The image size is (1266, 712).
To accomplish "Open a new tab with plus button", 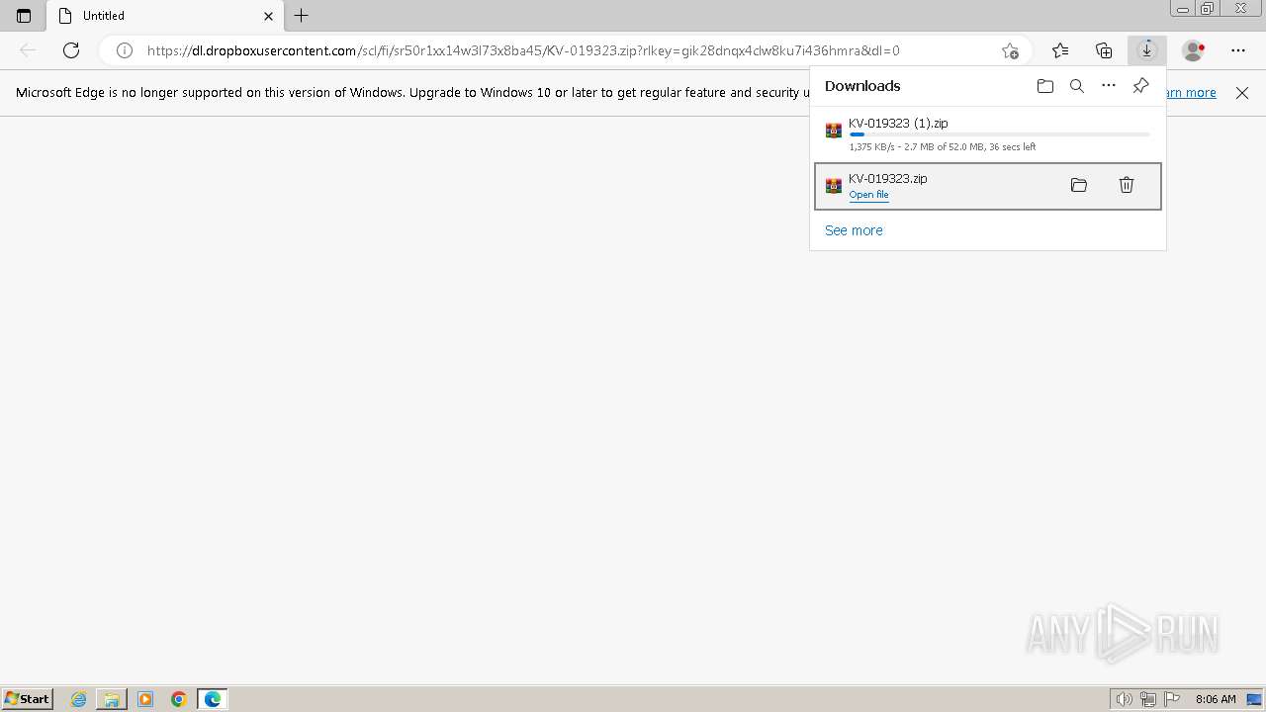I will 302,16.
